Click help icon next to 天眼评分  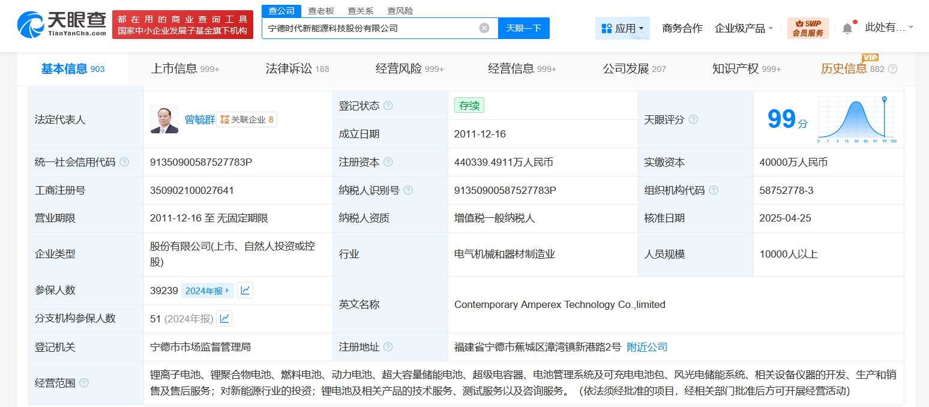point(693,119)
